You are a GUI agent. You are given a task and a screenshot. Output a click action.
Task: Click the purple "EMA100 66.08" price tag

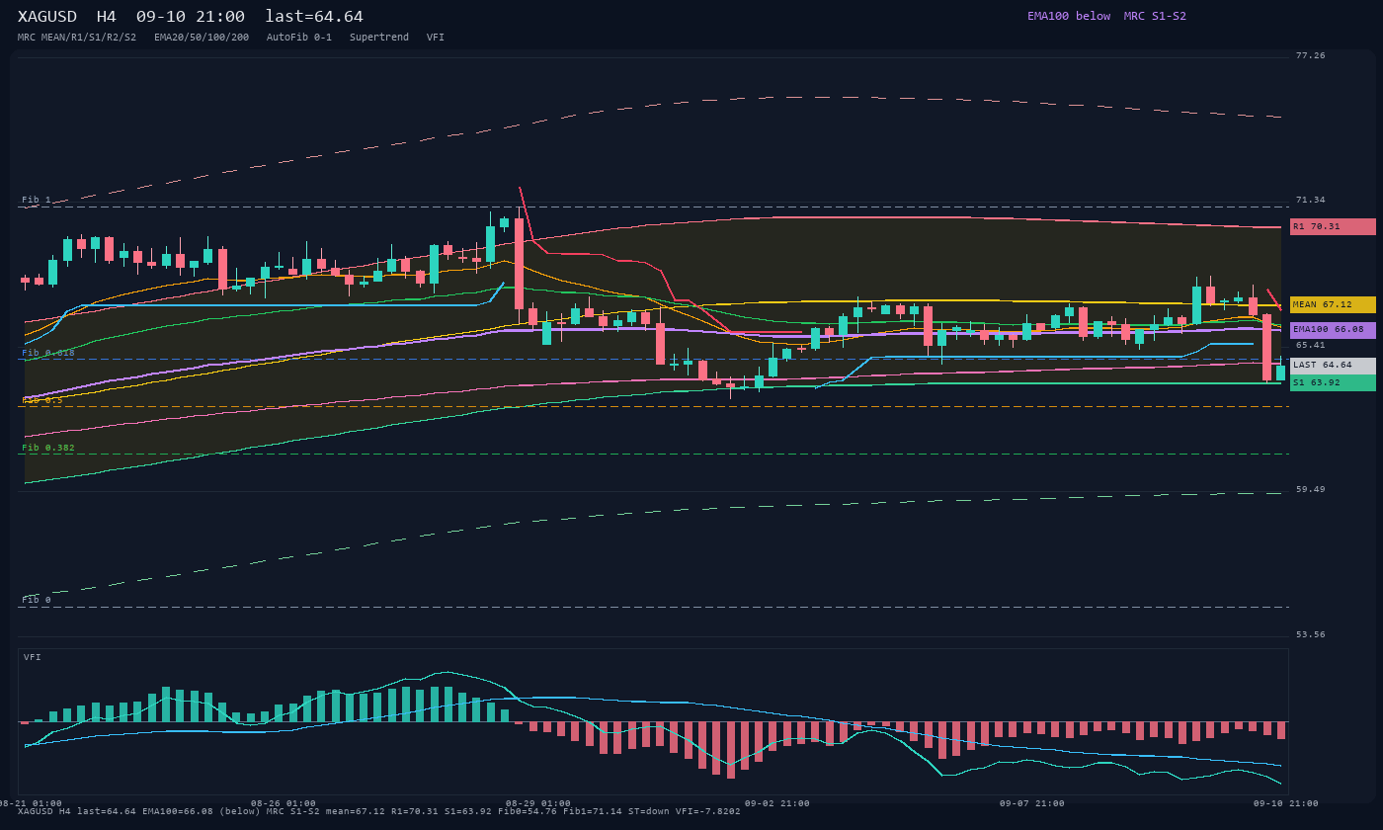click(1333, 330)
